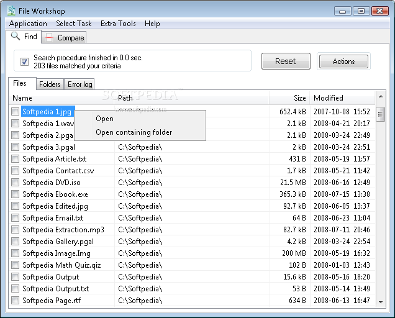395x318 pixels.
Task: Open the Extra Tools menu
Action: [118, 24]
